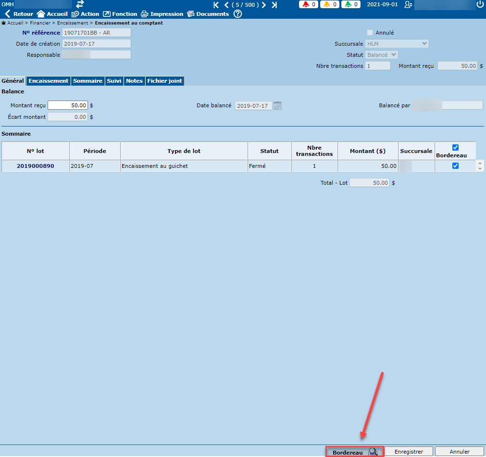Uncheck Bordereau for lot 2019000890
This screenshot has width=486, height=457.
point(455,166)
